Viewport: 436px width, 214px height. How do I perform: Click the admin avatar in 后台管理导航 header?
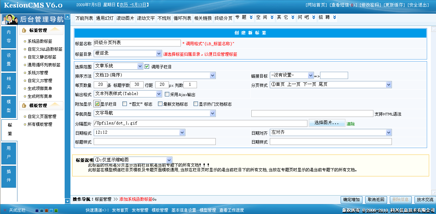click(x=10, y=19)
